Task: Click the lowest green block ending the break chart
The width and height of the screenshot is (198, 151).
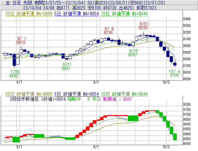Action: tap(175, 137)
